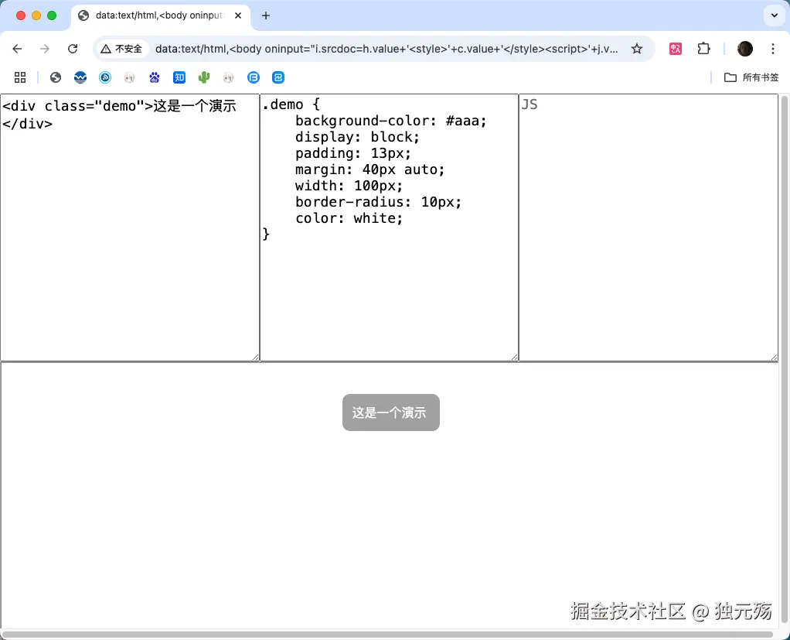790x640 pixels.
Task: Open the globe bookmark in bookmarks bar
Action: 56,77
